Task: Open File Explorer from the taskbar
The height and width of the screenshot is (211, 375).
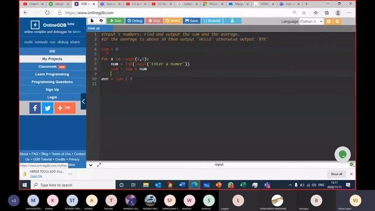Action: [146, 185]
